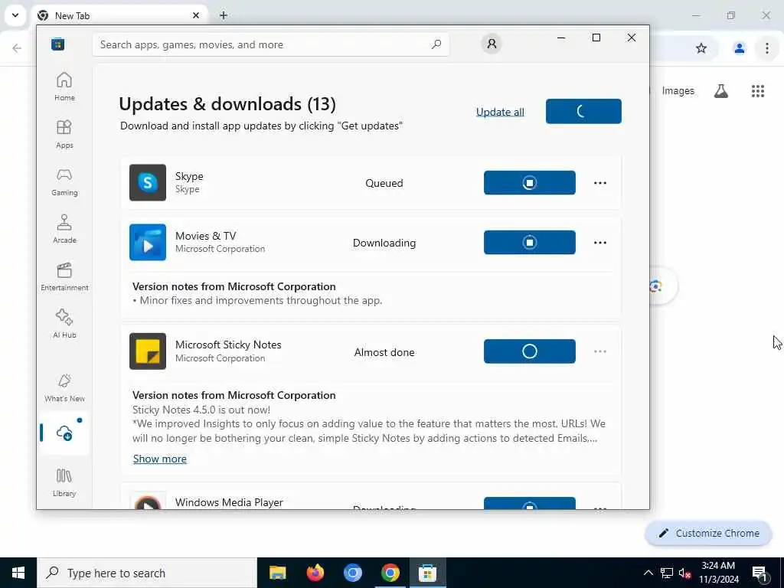Image resolution: width=784 pixels, height=588 pixels.
Task: Click the Skype app icon
Action: (148, 182)
